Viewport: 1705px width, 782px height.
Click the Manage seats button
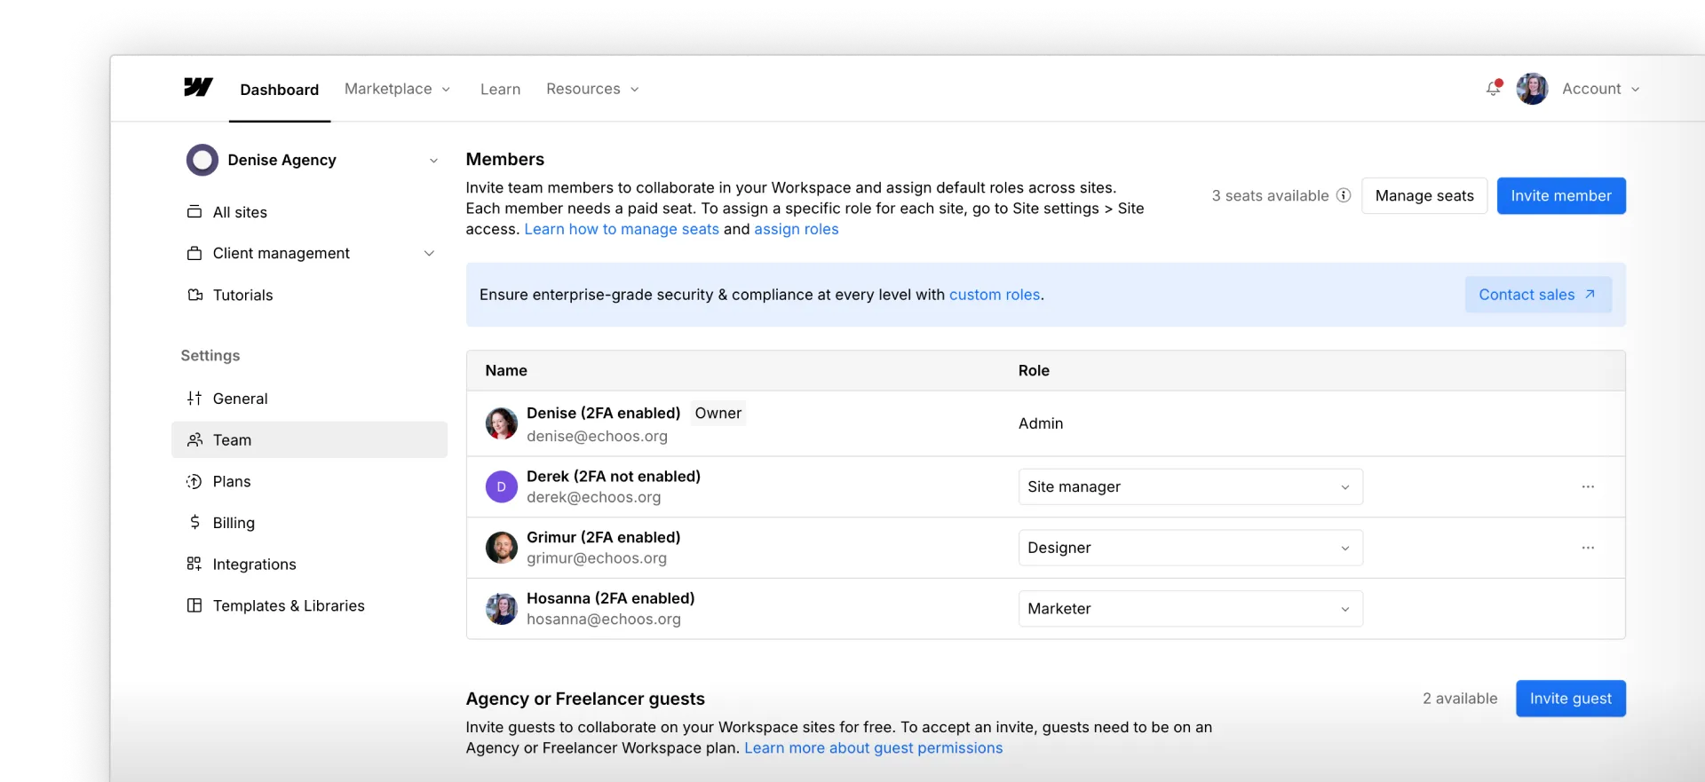click(1424, 195)
